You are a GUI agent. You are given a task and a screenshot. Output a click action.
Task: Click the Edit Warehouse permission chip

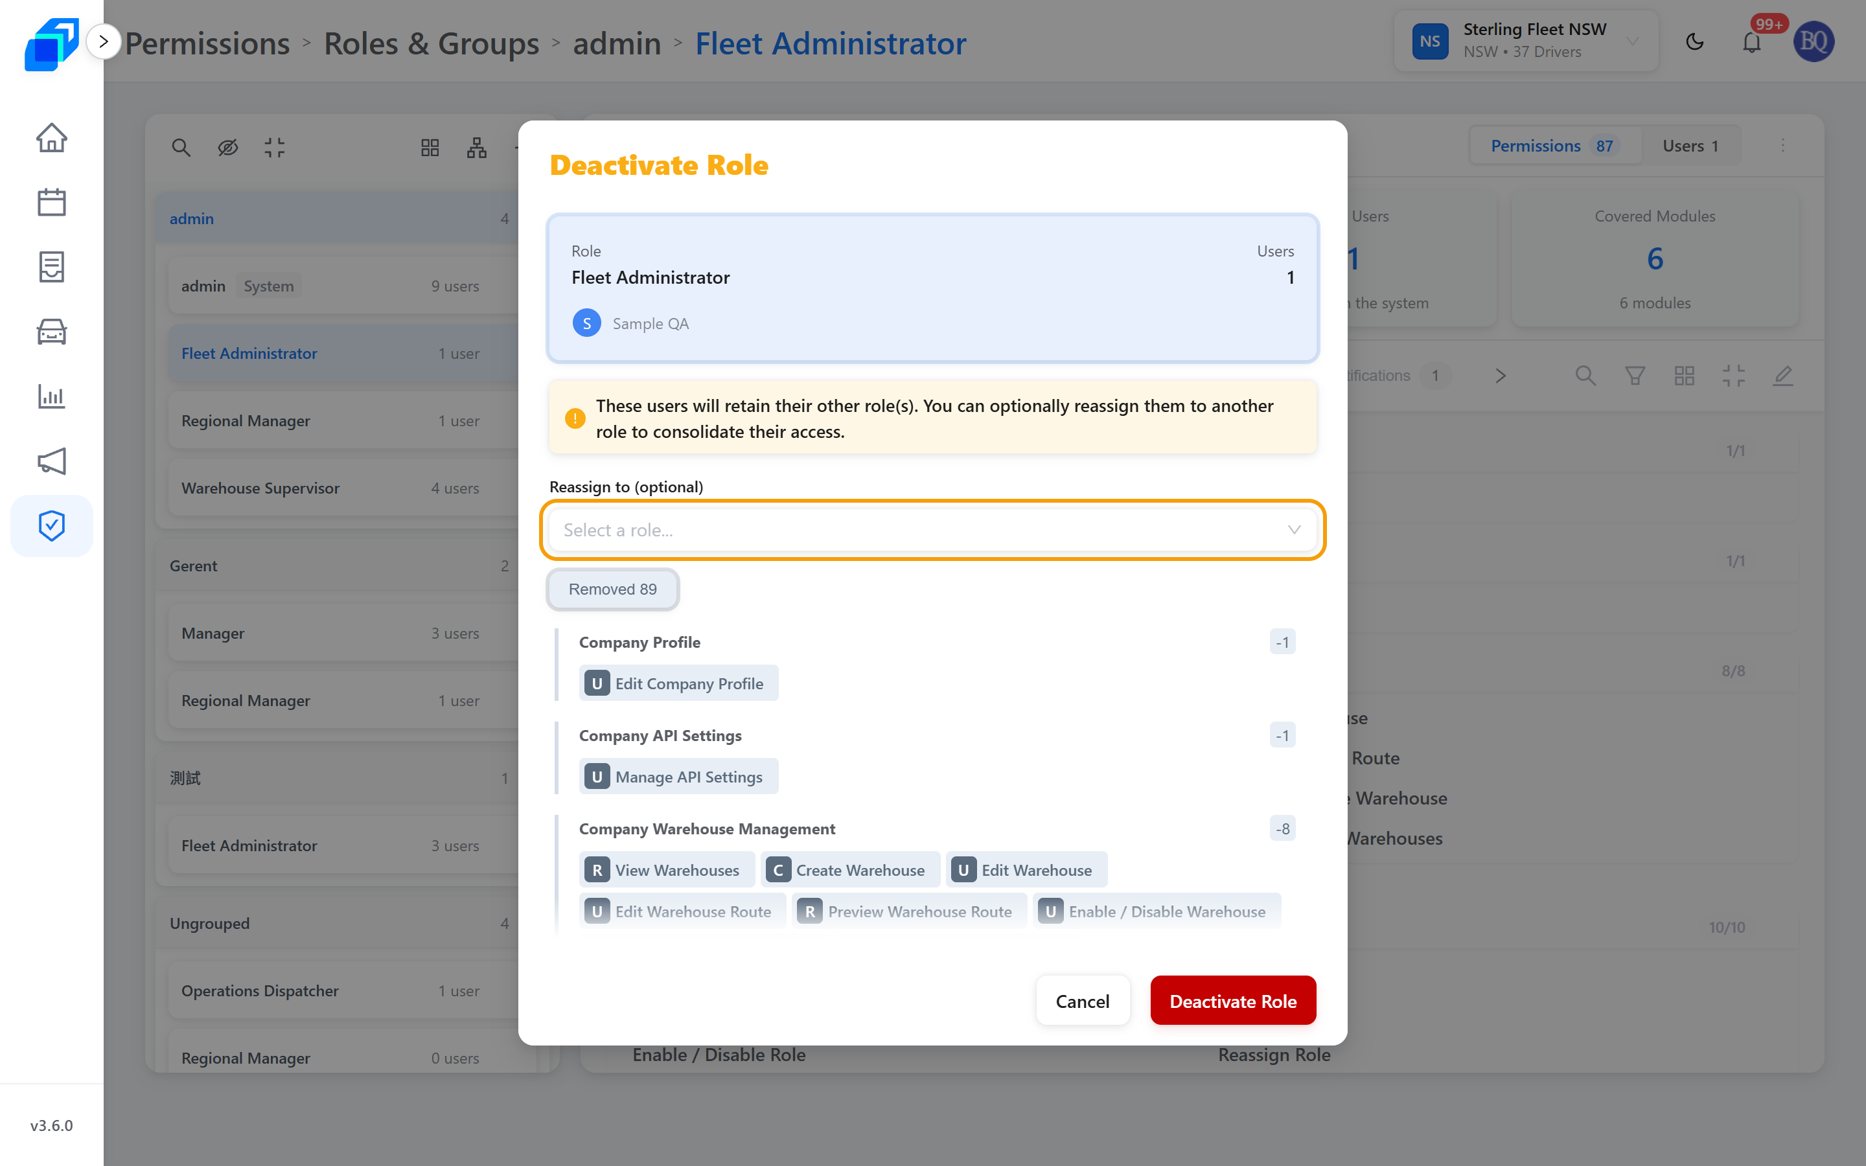click(1027, 870)
